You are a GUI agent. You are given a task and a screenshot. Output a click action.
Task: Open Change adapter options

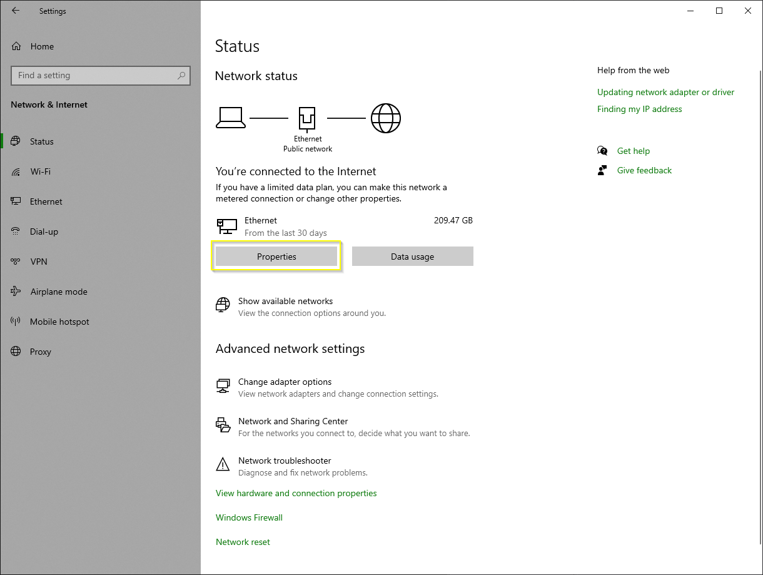coord(327,387)
